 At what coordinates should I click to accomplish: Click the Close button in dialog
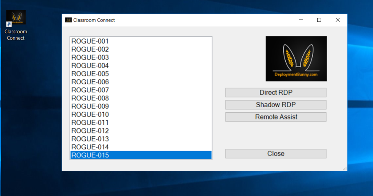point(276,154)
